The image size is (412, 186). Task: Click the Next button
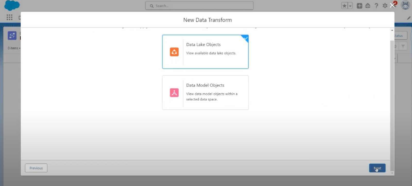coord(377,168)
